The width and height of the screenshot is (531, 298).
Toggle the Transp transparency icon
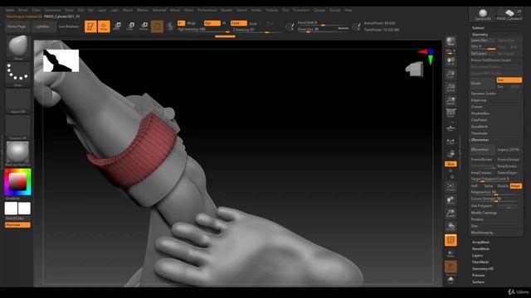(451, 254)
